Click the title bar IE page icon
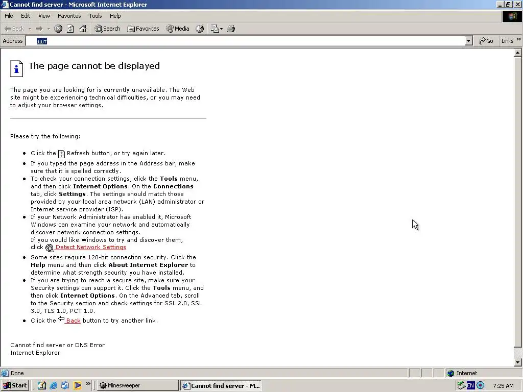The image size is (523, 392). pos(5,4)
